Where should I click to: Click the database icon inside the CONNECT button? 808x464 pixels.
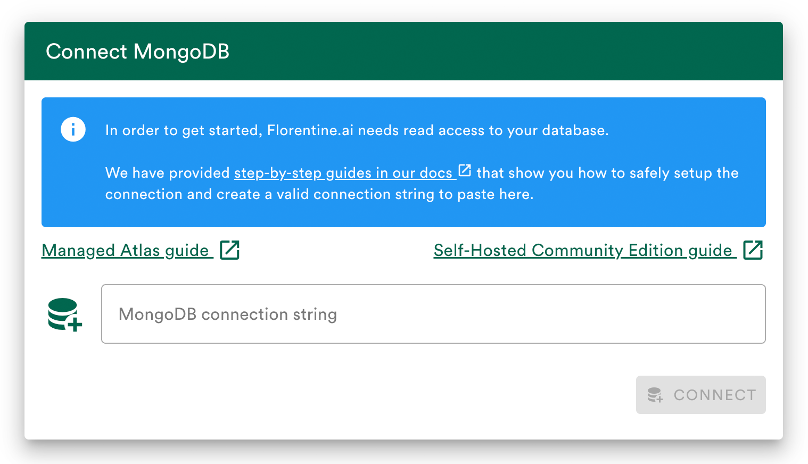click(655, 395)
